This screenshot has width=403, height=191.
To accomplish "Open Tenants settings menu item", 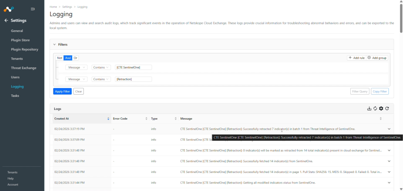I will click(17, 59).
